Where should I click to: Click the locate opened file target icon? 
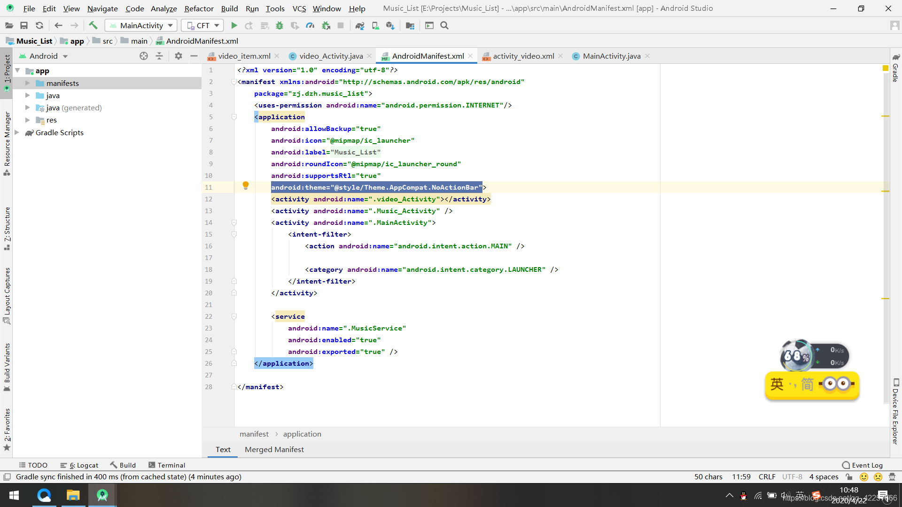click(144, 56)
